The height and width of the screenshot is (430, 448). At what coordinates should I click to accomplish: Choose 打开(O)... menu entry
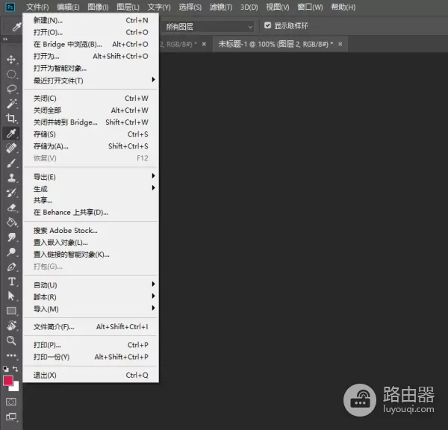[90, 32]
